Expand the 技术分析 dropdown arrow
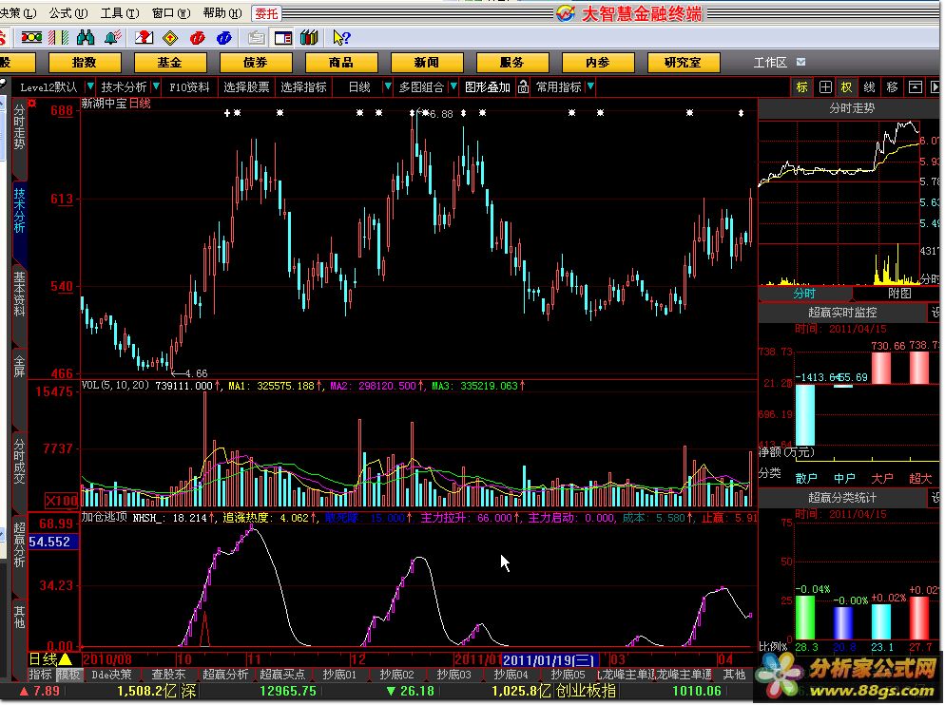The image size is (945, 705). tap(156, 86)
